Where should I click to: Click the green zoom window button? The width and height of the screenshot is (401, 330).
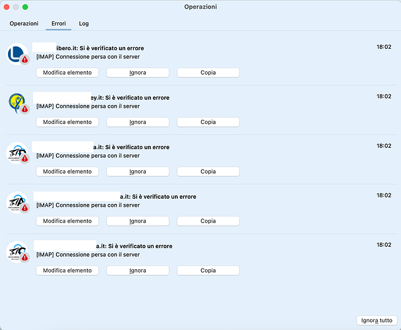coord(25,7)
